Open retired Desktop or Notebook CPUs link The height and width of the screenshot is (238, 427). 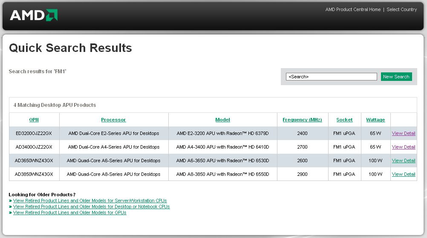coord(91,207)
